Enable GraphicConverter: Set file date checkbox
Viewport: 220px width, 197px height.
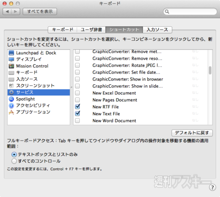77,72
